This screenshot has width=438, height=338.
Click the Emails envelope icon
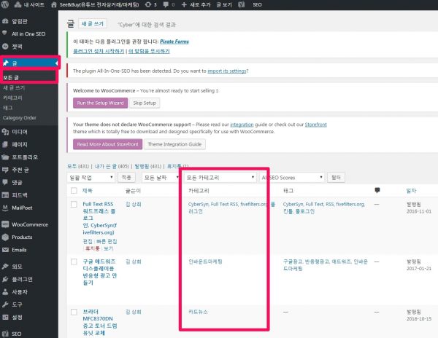coord(5,250)
